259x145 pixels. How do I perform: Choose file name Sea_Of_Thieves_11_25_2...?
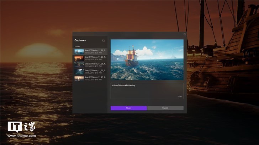[x=95, y=71]
